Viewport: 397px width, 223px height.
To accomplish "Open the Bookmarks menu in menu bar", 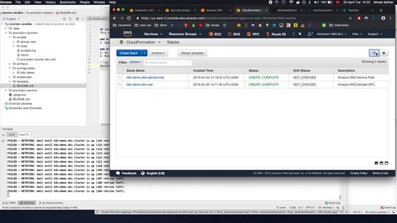I will [x=68, y=2].
